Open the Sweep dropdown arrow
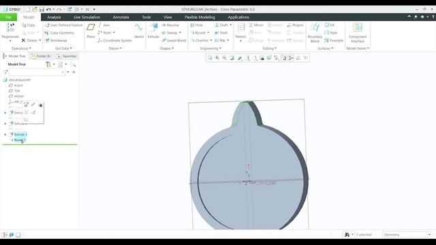436x245 pixels. 180,33
